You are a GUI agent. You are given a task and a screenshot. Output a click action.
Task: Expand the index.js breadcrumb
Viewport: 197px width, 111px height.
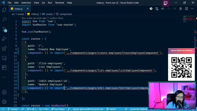coord(33,14)
